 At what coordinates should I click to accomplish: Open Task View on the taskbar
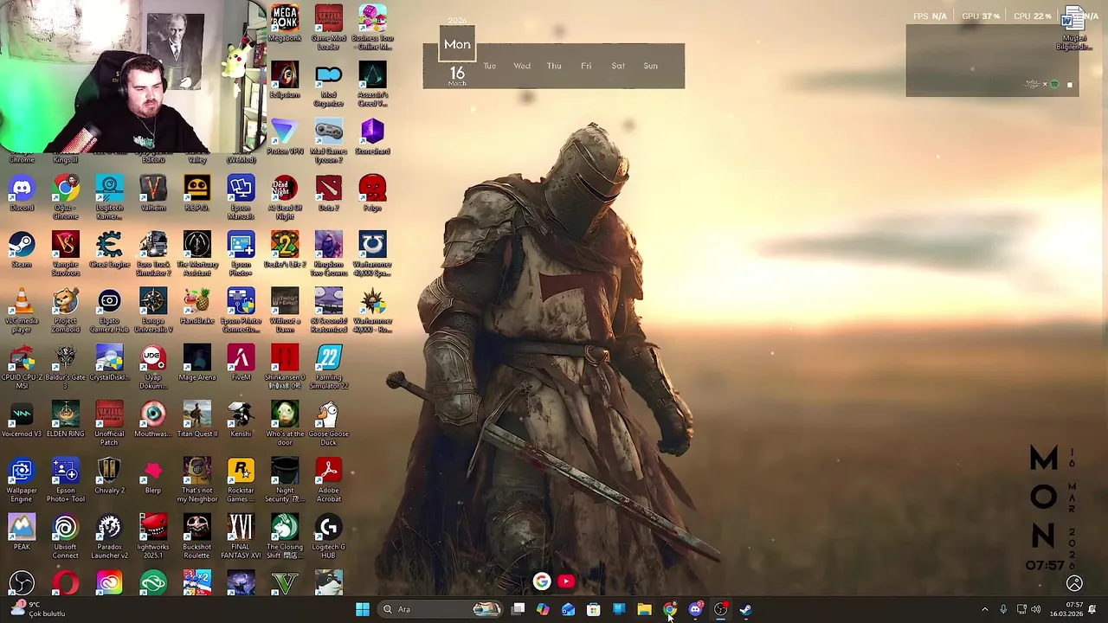(518, 609)
